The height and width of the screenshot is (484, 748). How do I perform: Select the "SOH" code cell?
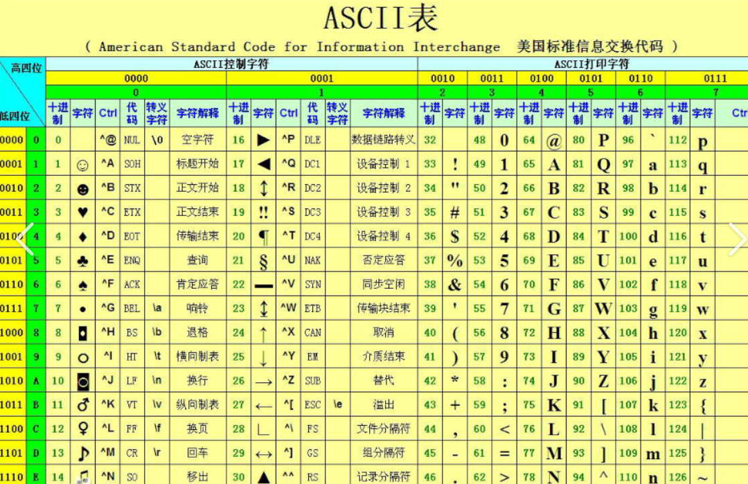click(x=132, y=163)
